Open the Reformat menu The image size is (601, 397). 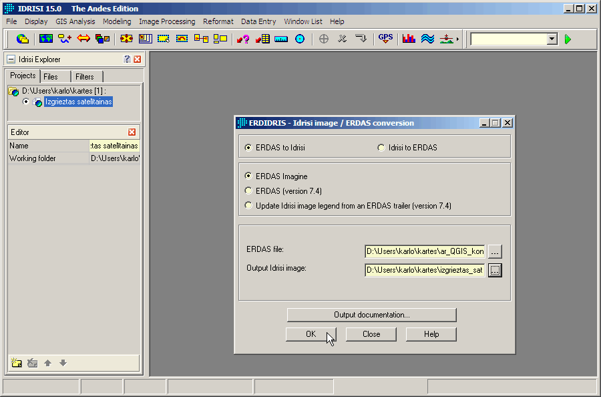click(x=218, y=21)
